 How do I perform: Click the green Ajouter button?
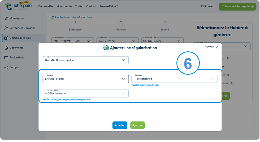click(x=137, y=125)
